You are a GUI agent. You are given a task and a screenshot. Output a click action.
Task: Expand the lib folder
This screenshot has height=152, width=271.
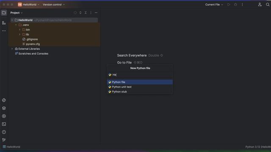point(20,35)
